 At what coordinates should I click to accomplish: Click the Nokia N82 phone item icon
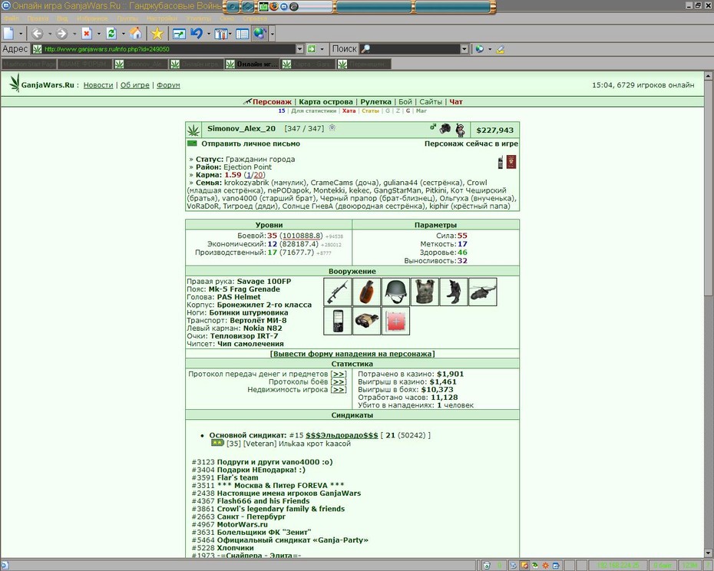tap(337, 321)
